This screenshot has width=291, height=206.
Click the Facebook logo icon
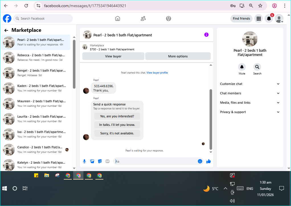[7, 18]
